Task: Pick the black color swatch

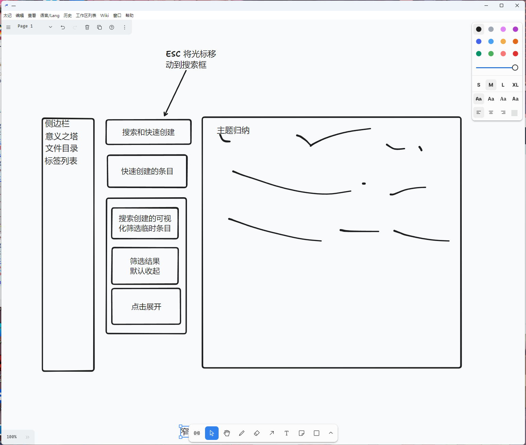Action: point(479,29)
